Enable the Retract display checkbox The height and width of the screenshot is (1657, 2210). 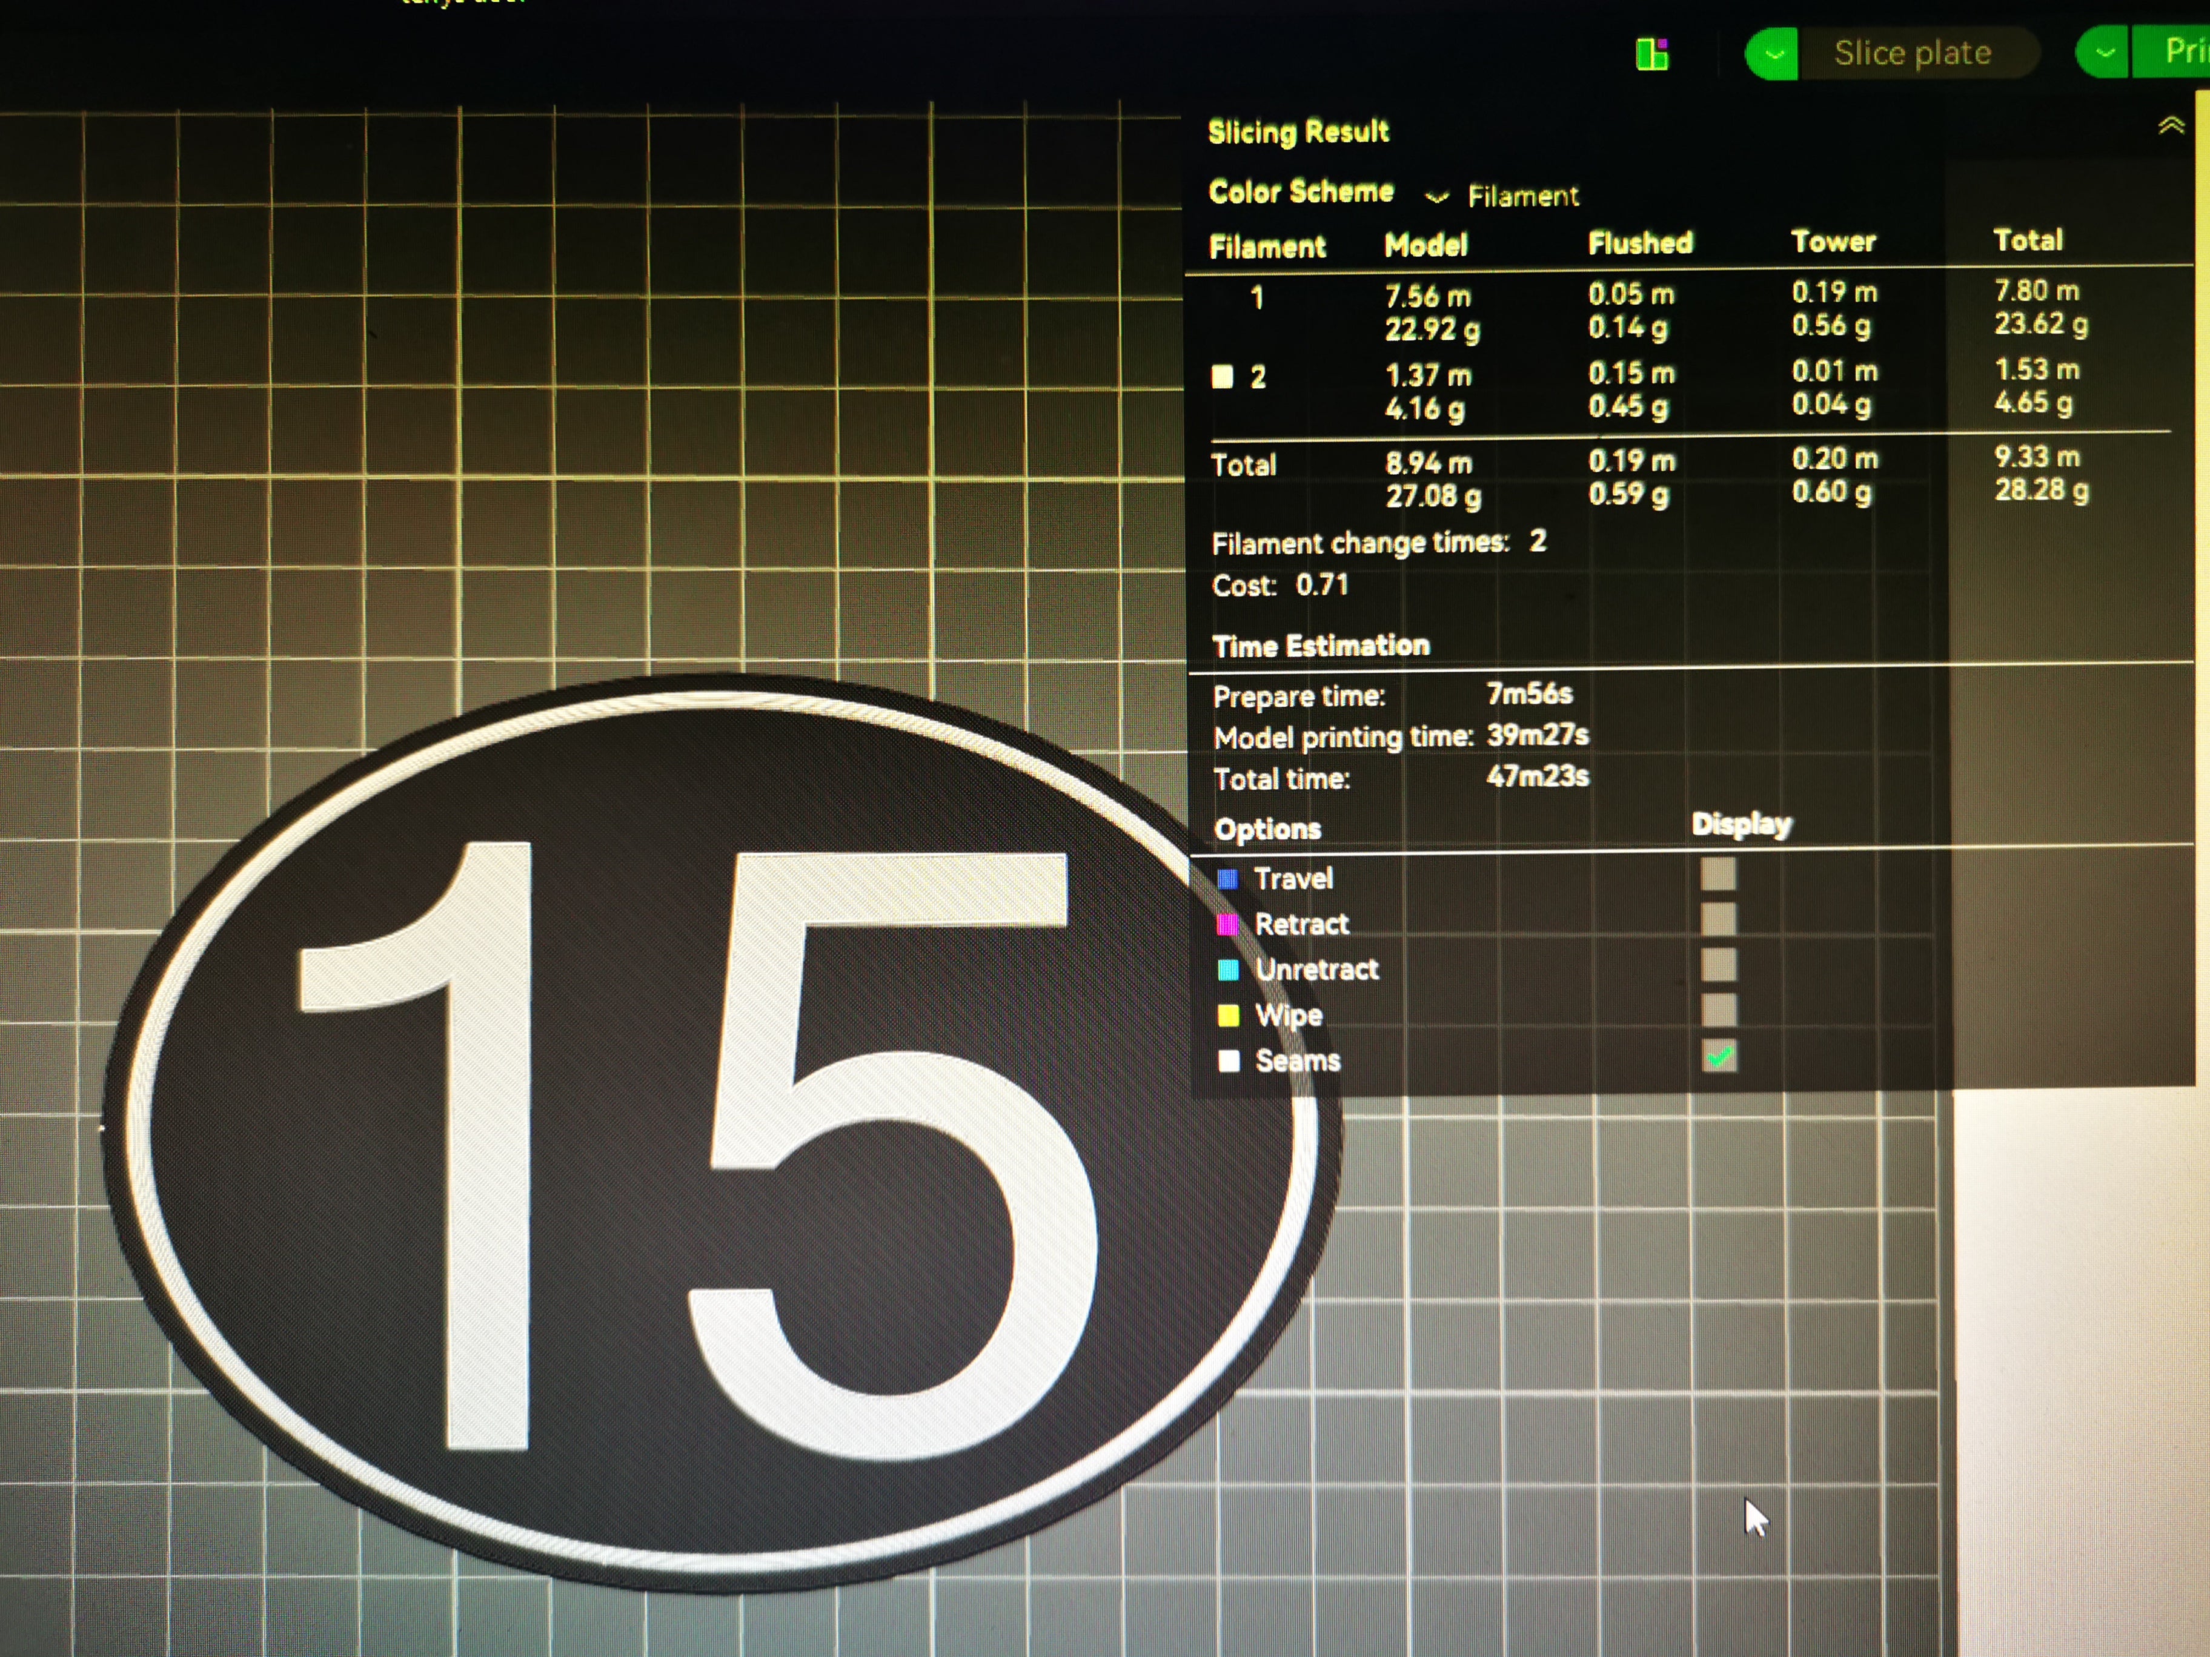point(1719,919)
